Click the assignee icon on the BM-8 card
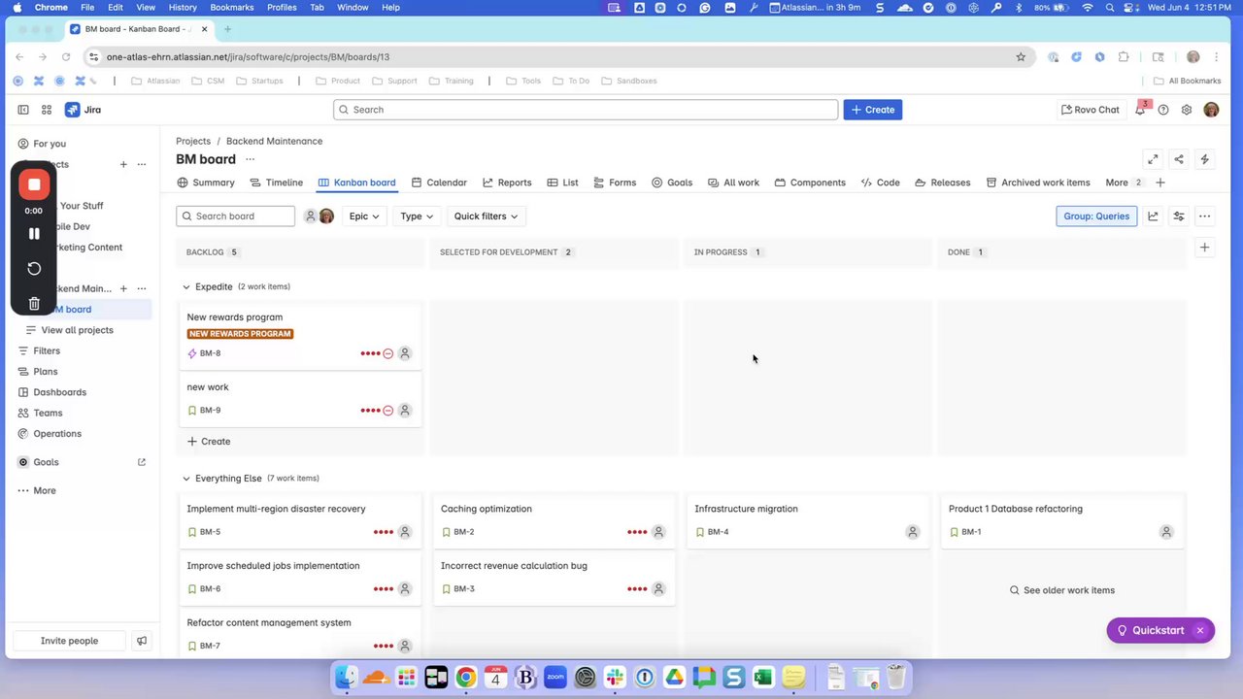1243x699 pixels. [405, 353]
